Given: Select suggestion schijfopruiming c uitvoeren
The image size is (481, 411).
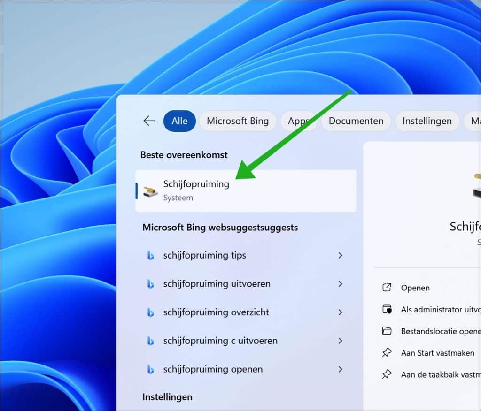Looking at the screenshot, I should tap(246, 341).
